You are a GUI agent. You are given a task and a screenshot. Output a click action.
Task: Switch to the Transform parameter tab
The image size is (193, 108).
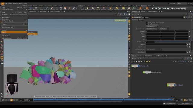tap(135, 20)
